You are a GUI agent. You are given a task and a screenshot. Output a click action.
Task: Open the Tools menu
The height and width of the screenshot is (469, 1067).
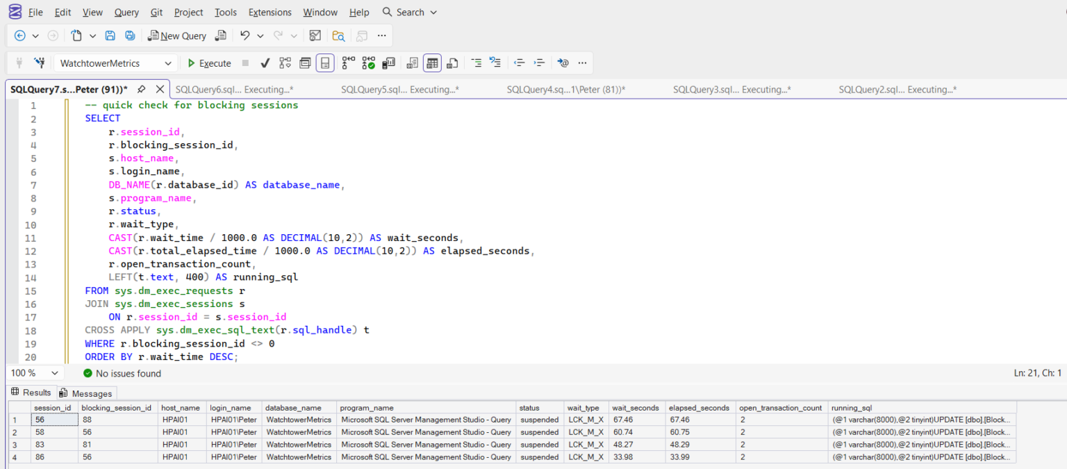click(226, 13)
